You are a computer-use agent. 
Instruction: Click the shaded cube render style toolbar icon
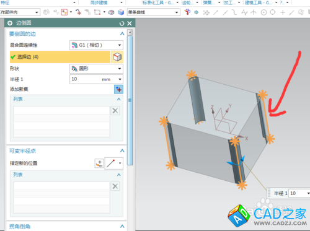tap(121, 12)
